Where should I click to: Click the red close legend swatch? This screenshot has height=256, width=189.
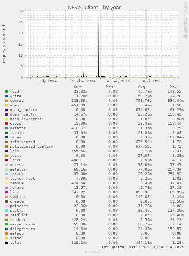point(6,124)
